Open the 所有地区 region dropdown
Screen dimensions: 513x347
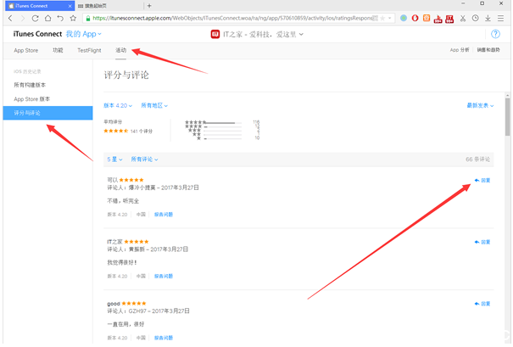click(154, 106)
